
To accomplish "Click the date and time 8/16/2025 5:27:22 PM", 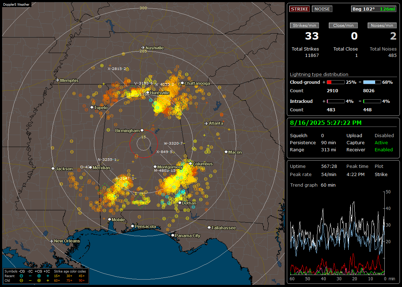I will (x=326, y=123).
